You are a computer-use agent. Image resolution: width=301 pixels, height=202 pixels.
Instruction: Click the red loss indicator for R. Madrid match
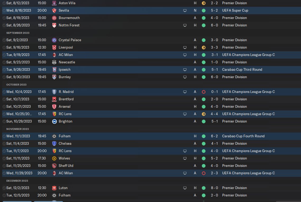click(x=204, y=92)
